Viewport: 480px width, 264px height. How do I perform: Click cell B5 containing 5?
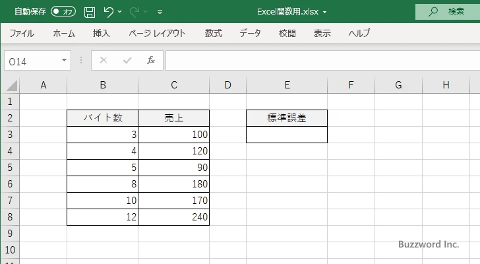tap(103, 168)
